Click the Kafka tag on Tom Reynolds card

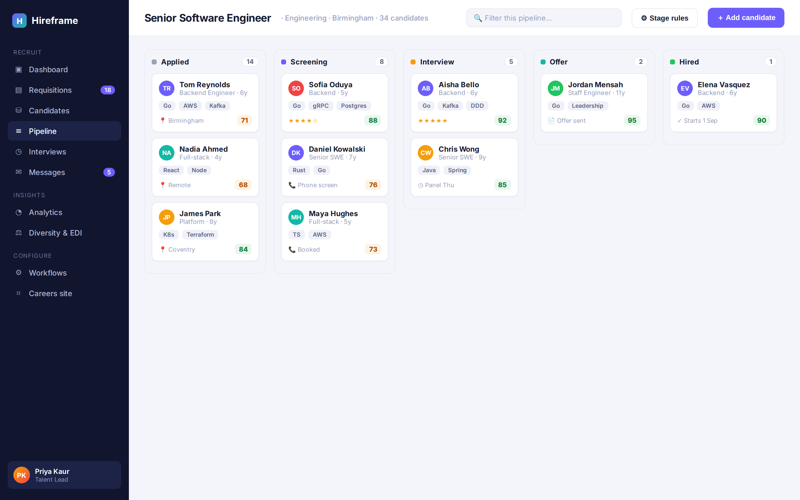pyautogui.click(x=217, y=106)
